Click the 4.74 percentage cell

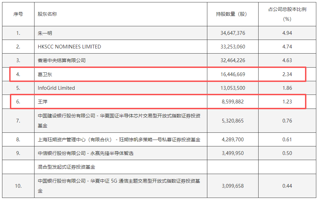287,47
